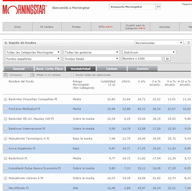The height and width of the screenshot is (191, 192).
Task: Switch to the General tab
Action: click(19, 69)
